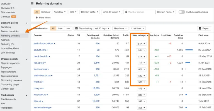Screen dimensions: 214x111
Task: Toggle Exclude subdomains switch
Action: 182,12
